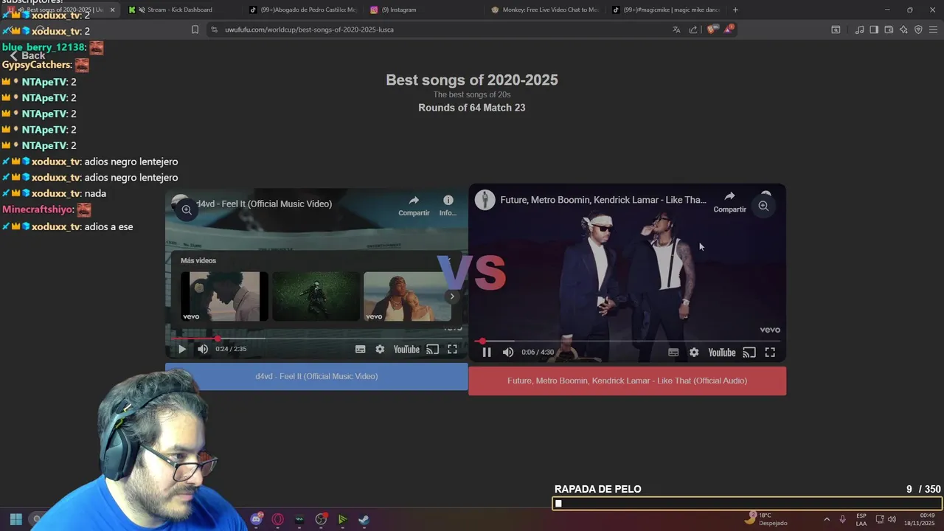Show hidden system tray icons chevron
The image size is (944, 531).
826,519
